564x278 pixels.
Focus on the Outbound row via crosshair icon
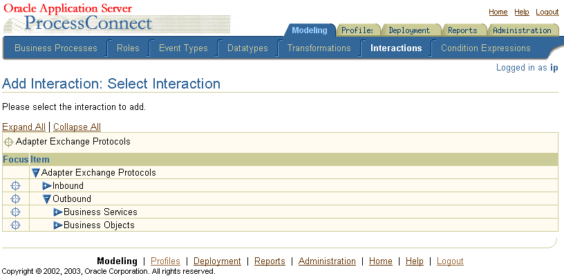(15, 198)
